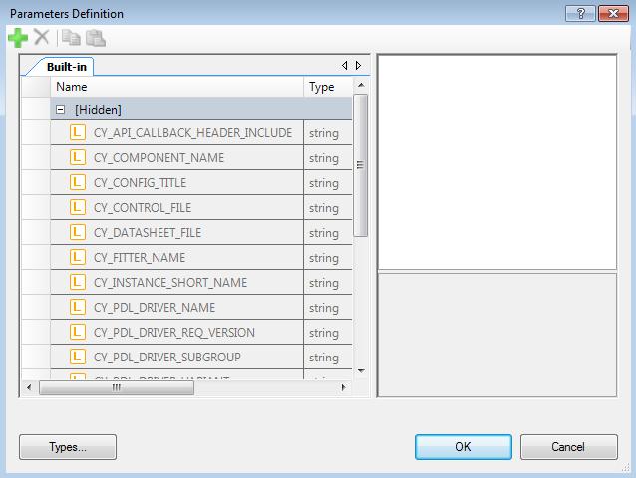Viewport: 636px width, 478px height.
Task: Click the L icon beside CY_PDL_DRIVER_NAME
Action: [78, 307]
